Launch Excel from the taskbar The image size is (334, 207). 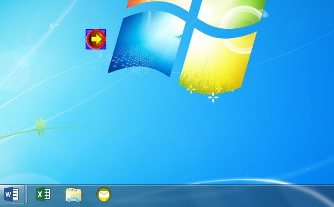(x=43, y=195)
